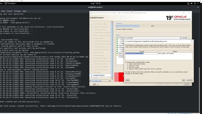202x114 pixels.
Task: Open the Terminal application menu in top bar
Action: pos(10,3)
